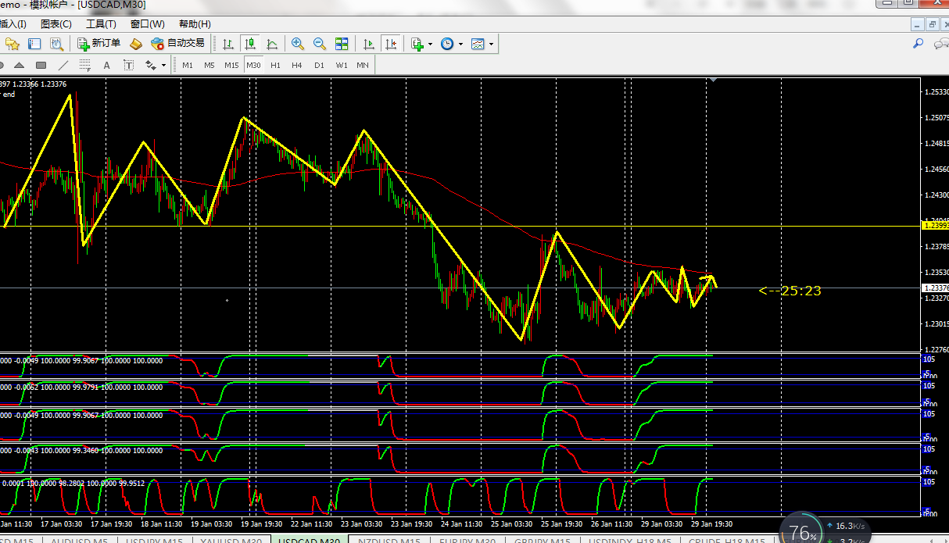This screenshot has width=949, height=543.
Task: Expand the periodicity dropdown arrow
Action: pos(460,44)
